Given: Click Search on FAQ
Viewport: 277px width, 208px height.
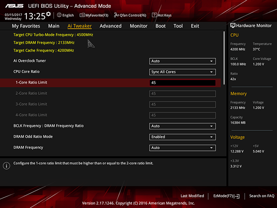Looking at the screenshot, I should point(262,196).
